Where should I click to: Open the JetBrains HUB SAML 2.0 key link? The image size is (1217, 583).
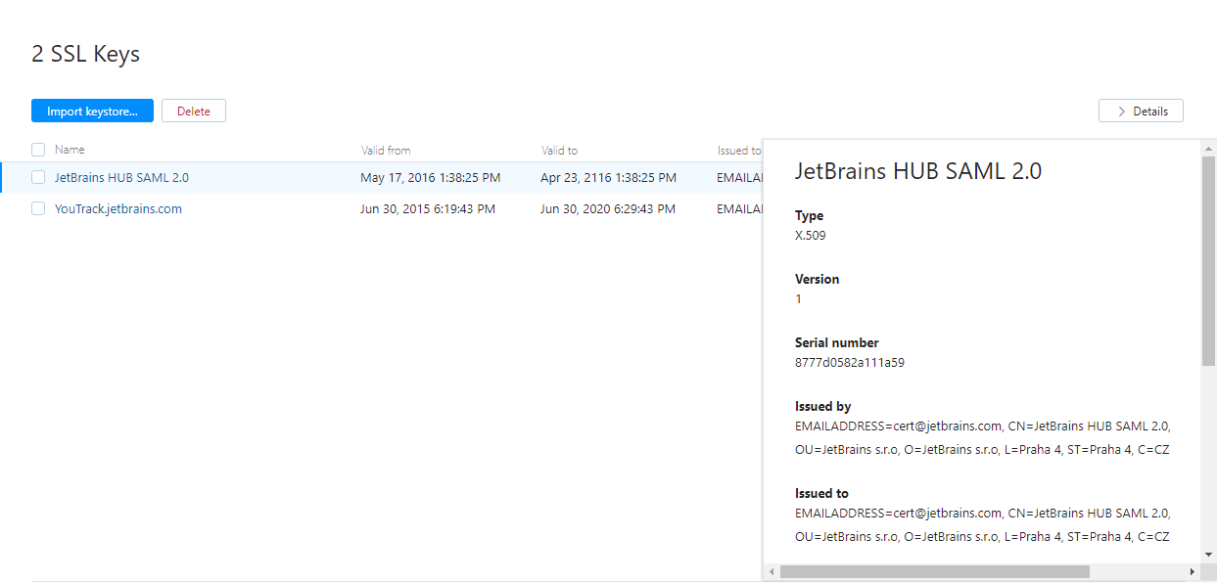[x=121, y=178]
